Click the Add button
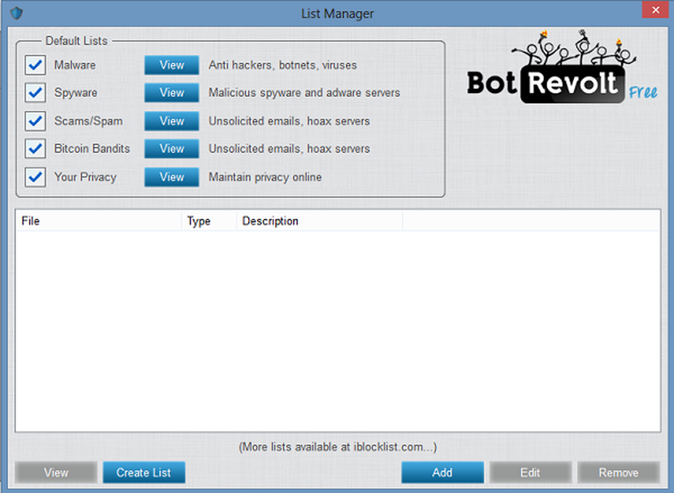The width and height of the screenshot is (674, 493). [442, 473]
